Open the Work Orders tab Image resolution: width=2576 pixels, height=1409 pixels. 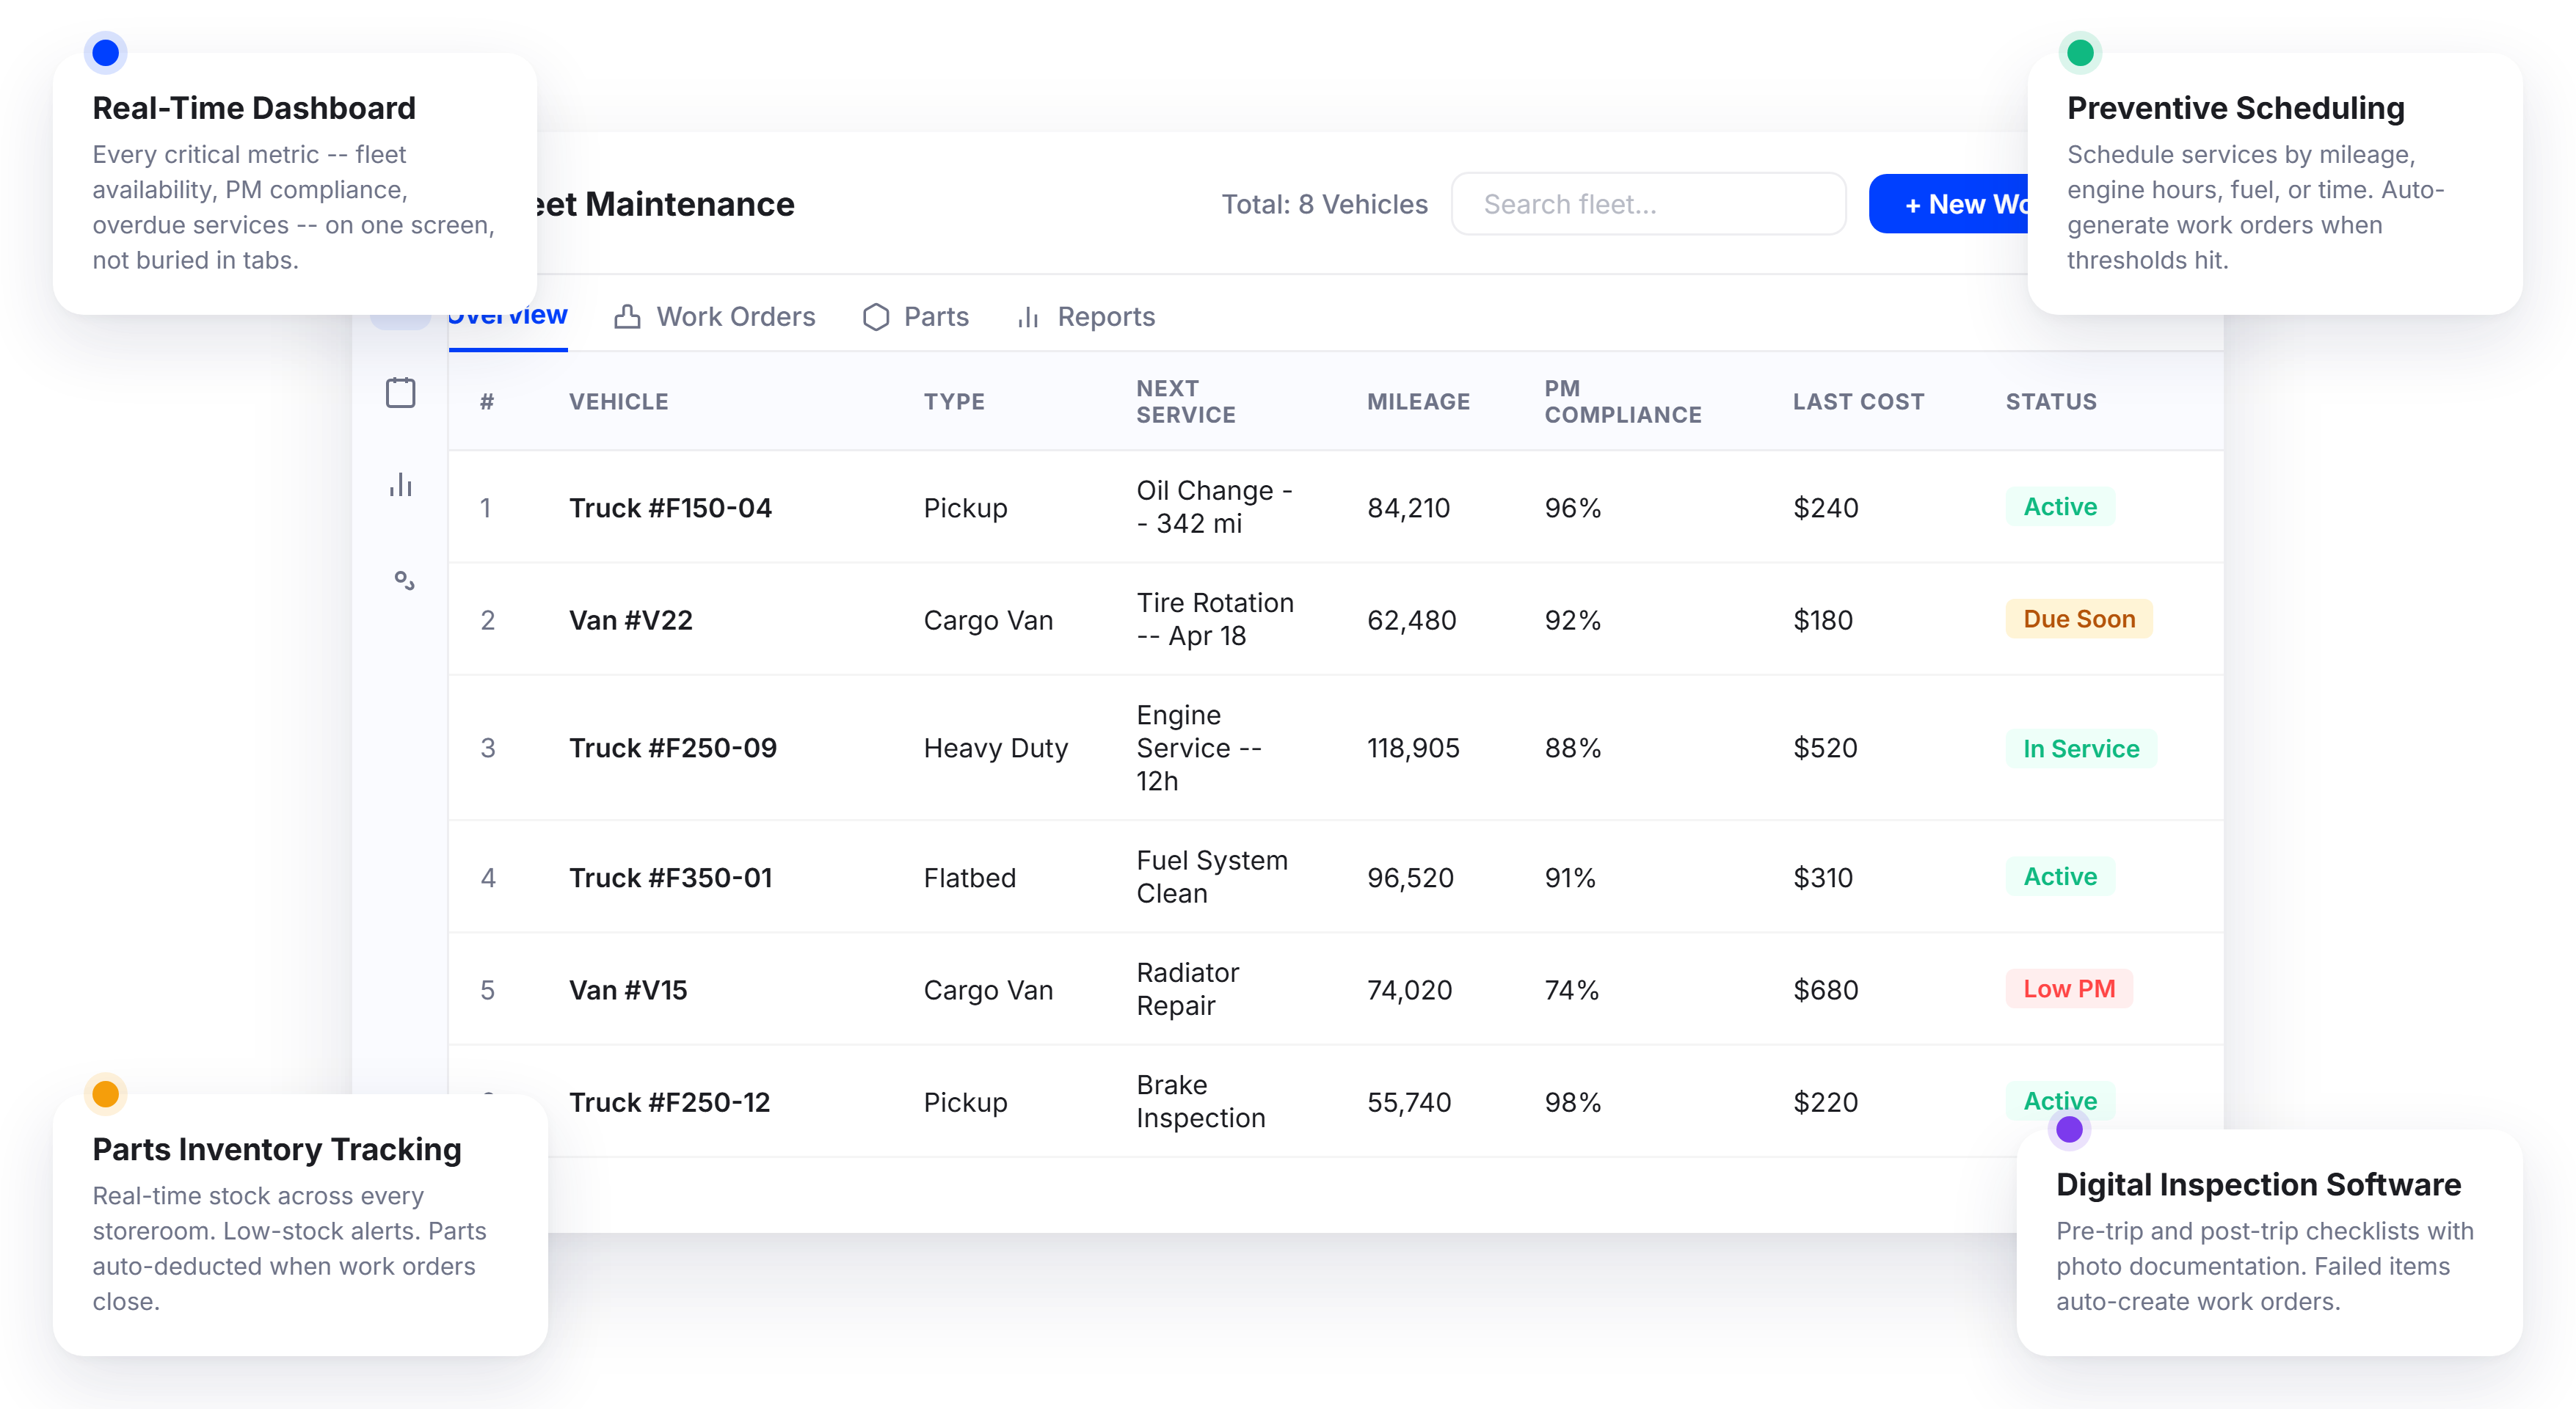[x=714, y=317]
